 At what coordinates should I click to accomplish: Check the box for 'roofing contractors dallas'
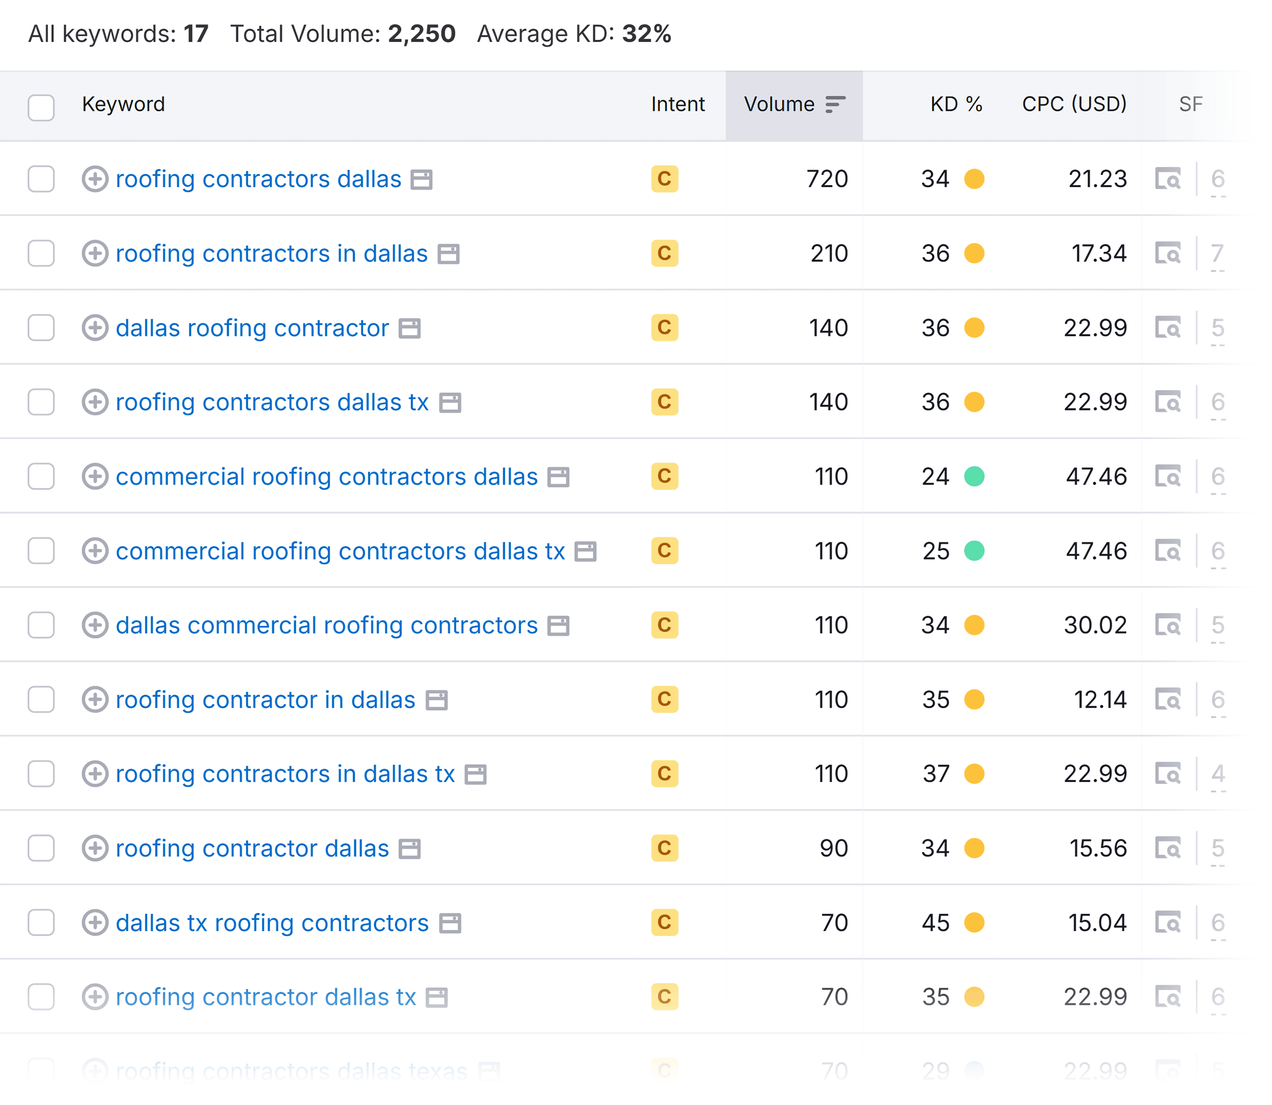(41, 179)
